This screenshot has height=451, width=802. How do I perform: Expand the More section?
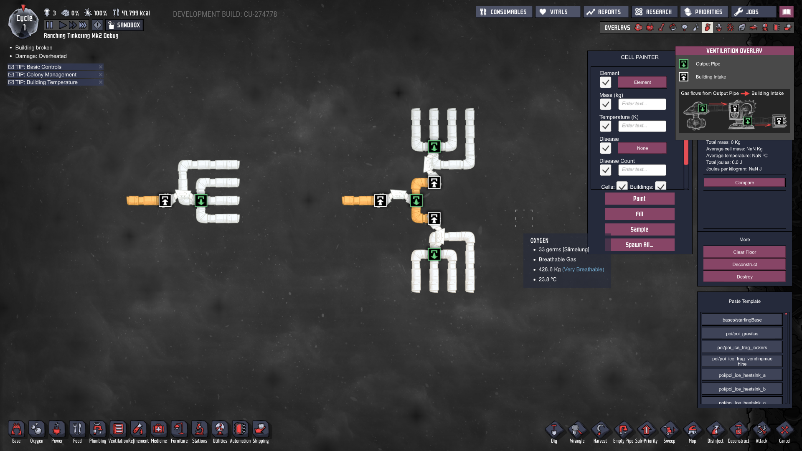pos(744,240)
